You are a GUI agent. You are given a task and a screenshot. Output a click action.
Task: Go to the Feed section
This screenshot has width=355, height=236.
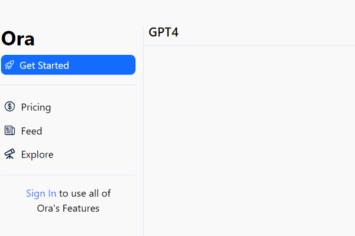tap(31, 130)
